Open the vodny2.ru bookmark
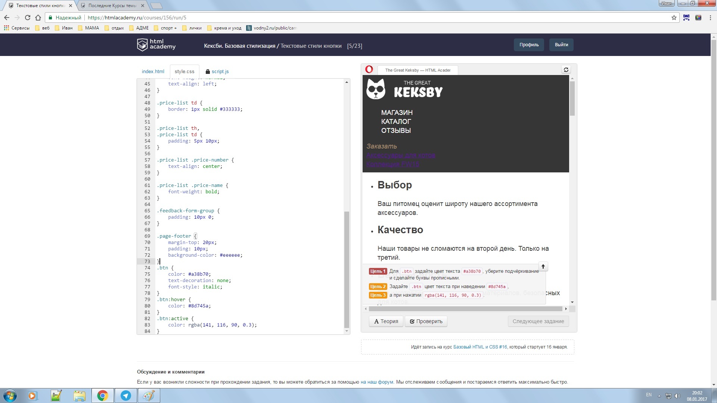 pos(271,28)
